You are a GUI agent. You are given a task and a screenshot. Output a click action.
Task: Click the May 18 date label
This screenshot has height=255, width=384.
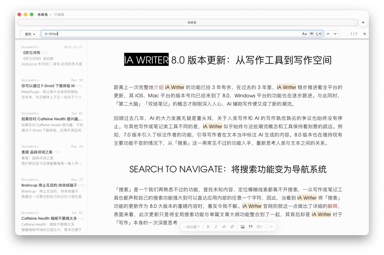(77, 147)
